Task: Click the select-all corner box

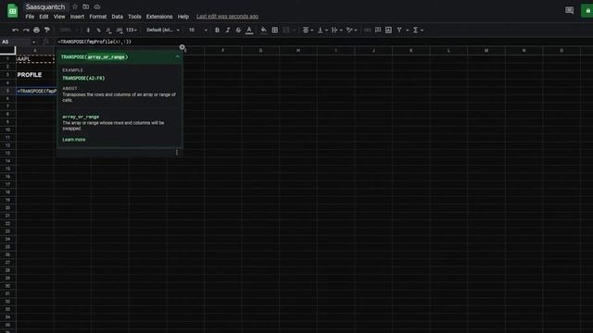Action: coord(7,50)
